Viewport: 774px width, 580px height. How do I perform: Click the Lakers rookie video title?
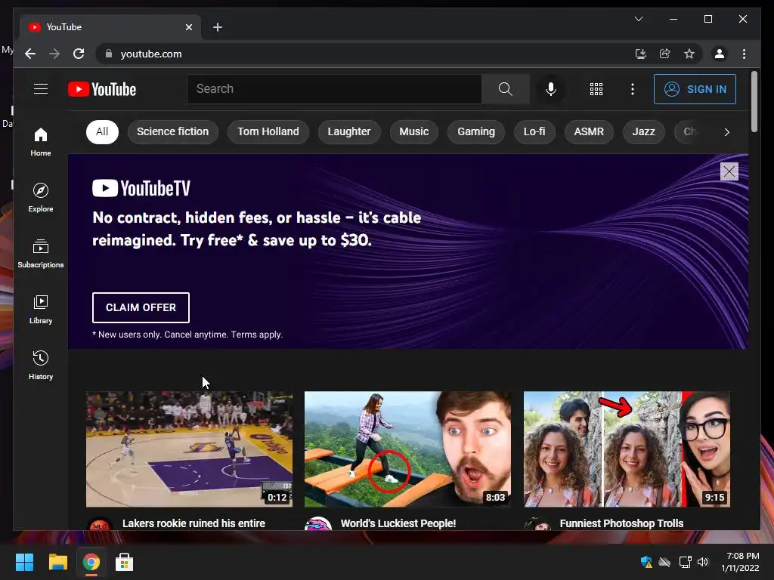193,523
